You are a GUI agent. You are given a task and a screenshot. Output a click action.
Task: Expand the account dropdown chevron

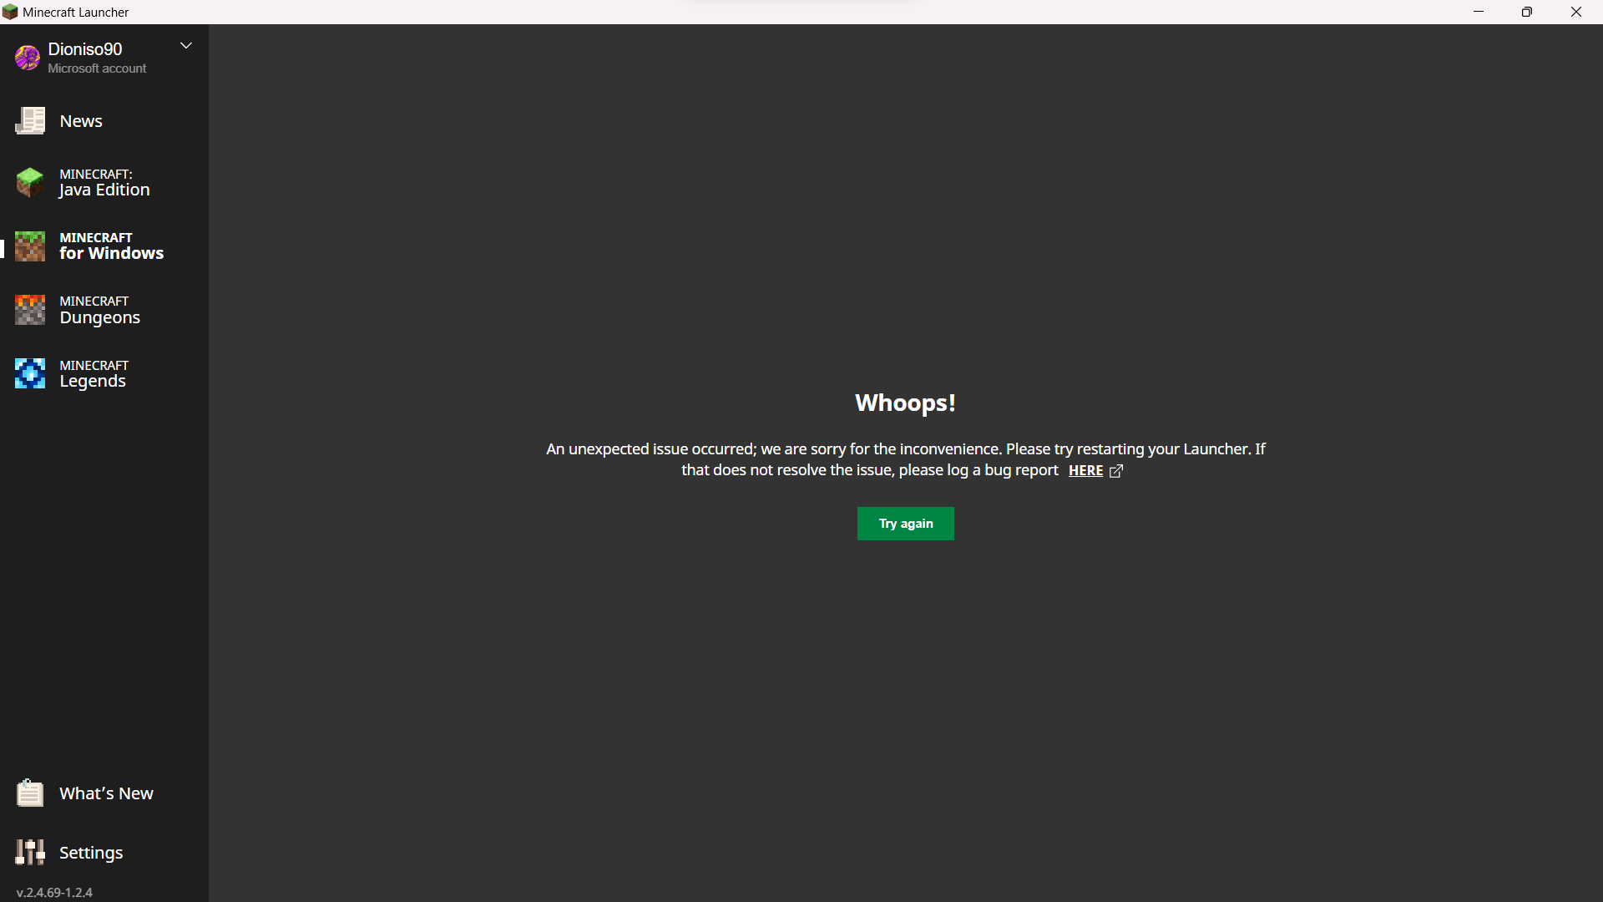[186, 46]
